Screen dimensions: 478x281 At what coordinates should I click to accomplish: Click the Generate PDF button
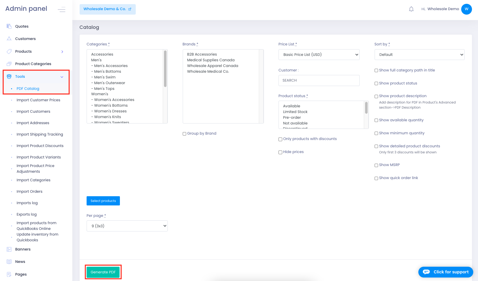tap(103, 272)
